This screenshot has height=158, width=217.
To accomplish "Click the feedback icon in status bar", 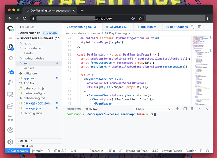I will [x=201, y=151].
